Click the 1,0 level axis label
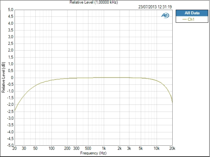Viewport: 210px width, 157px height. point(11,64)
